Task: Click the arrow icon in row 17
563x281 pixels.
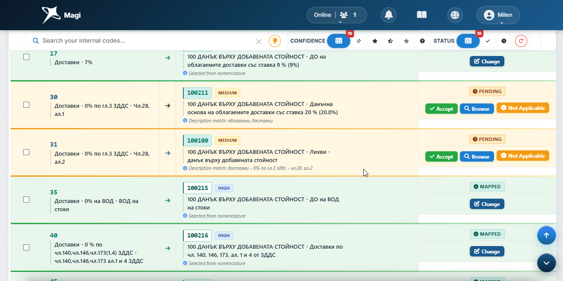Action: pyautogui.click(x=168, y=58)
